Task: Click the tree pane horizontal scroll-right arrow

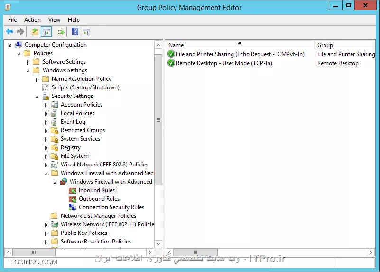Action: 150,252
